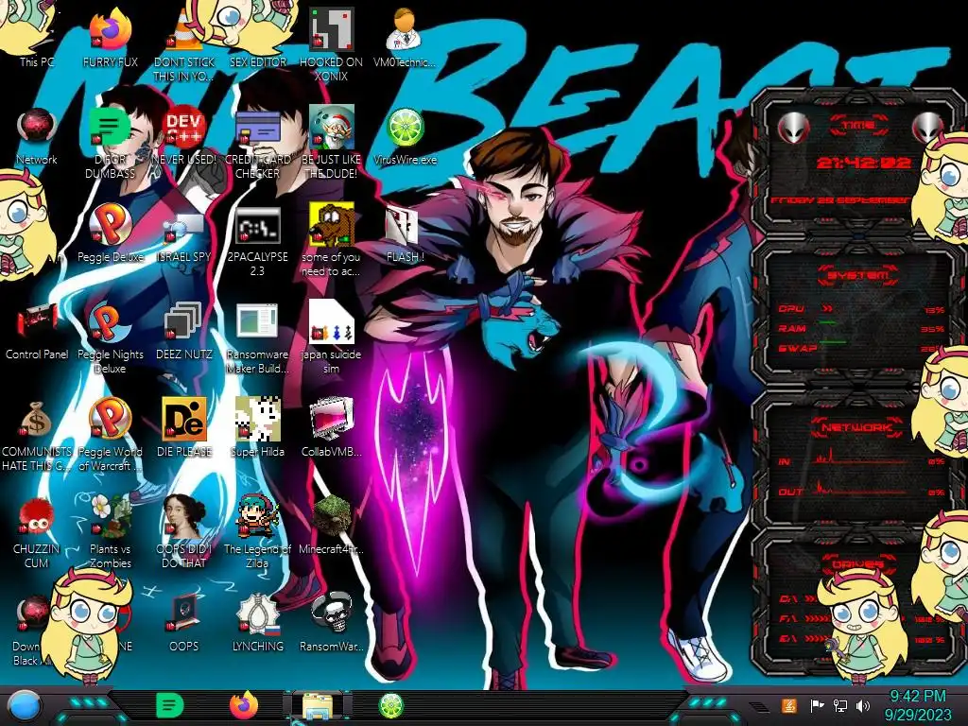968x726 pixels.
Task: Open OOPS DID I DO THAT portrait icon
Action: (x=184, y=532)
